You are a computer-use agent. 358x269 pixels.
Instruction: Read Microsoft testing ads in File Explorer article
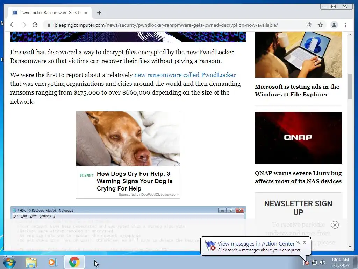tap(297, 91)
